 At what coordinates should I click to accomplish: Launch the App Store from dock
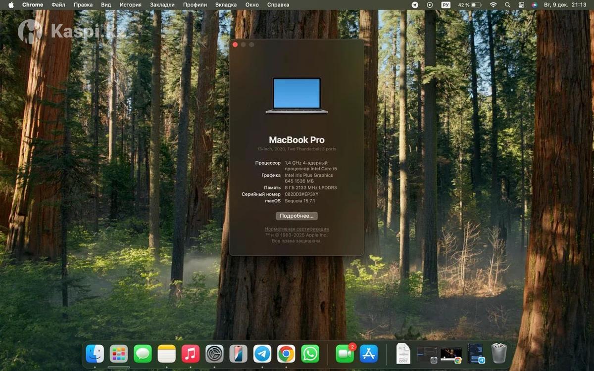tap(369, 354)
